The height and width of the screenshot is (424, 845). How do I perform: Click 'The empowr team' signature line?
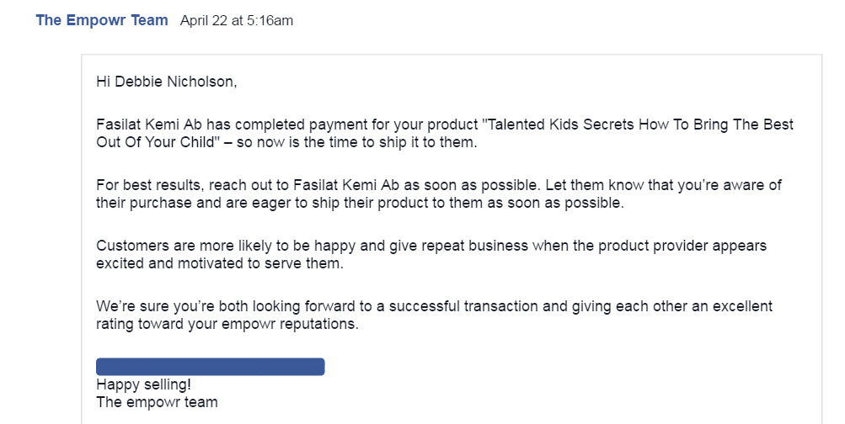[157, 402]
